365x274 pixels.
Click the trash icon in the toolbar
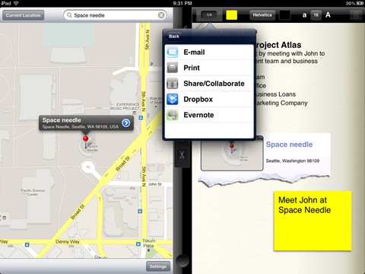[356, 15]
